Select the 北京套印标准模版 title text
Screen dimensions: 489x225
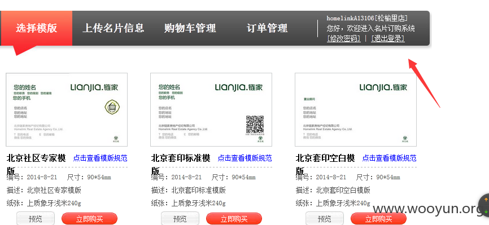181,165
